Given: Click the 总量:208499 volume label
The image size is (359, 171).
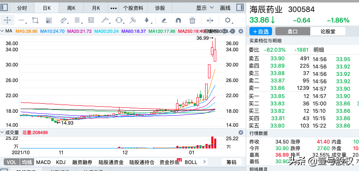Looking at the screenshot, I should (x=35, y=132).
